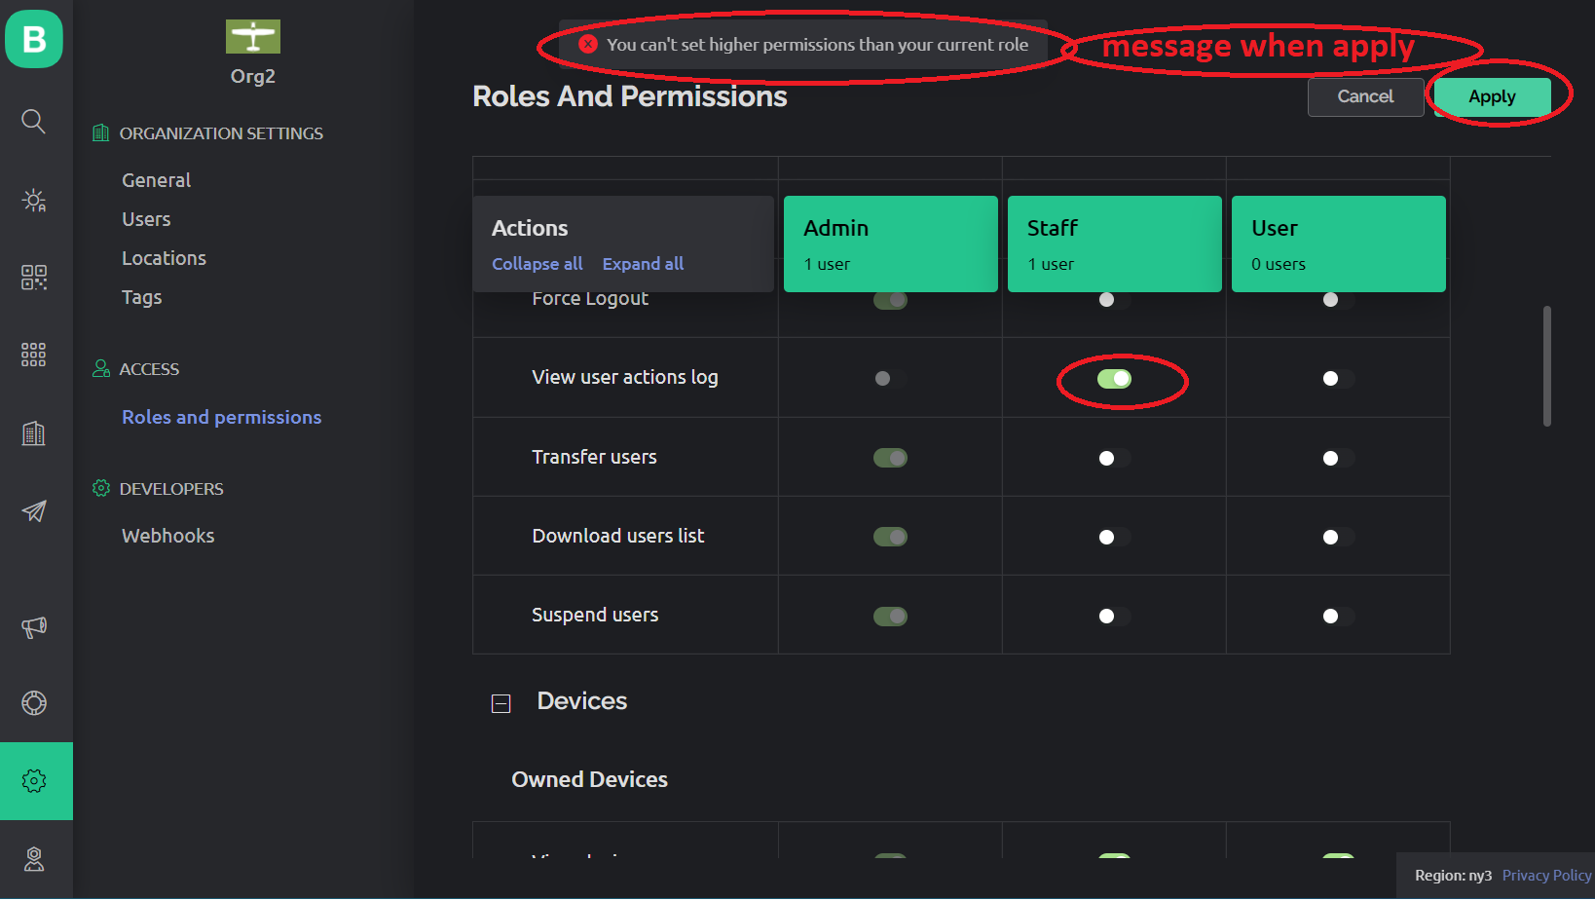The width and height of the screenshot is (1595, 900).
Task: Select Roles and permissions menu item
Action: (222, 417)
